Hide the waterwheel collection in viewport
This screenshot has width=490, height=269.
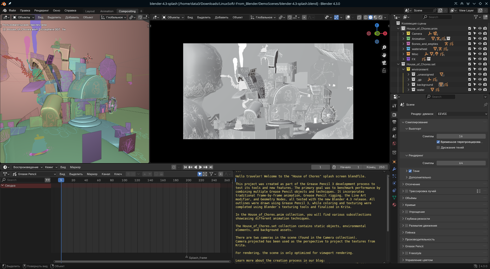(x=480, y=49)
